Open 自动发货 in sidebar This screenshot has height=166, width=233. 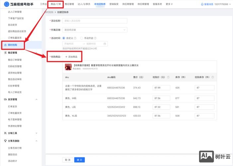[x=13, y=25]
